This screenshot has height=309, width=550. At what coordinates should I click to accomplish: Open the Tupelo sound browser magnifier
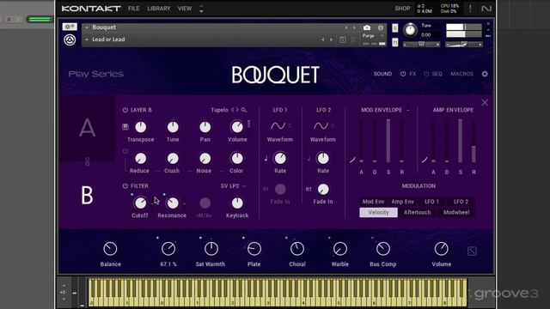[244, 110]
